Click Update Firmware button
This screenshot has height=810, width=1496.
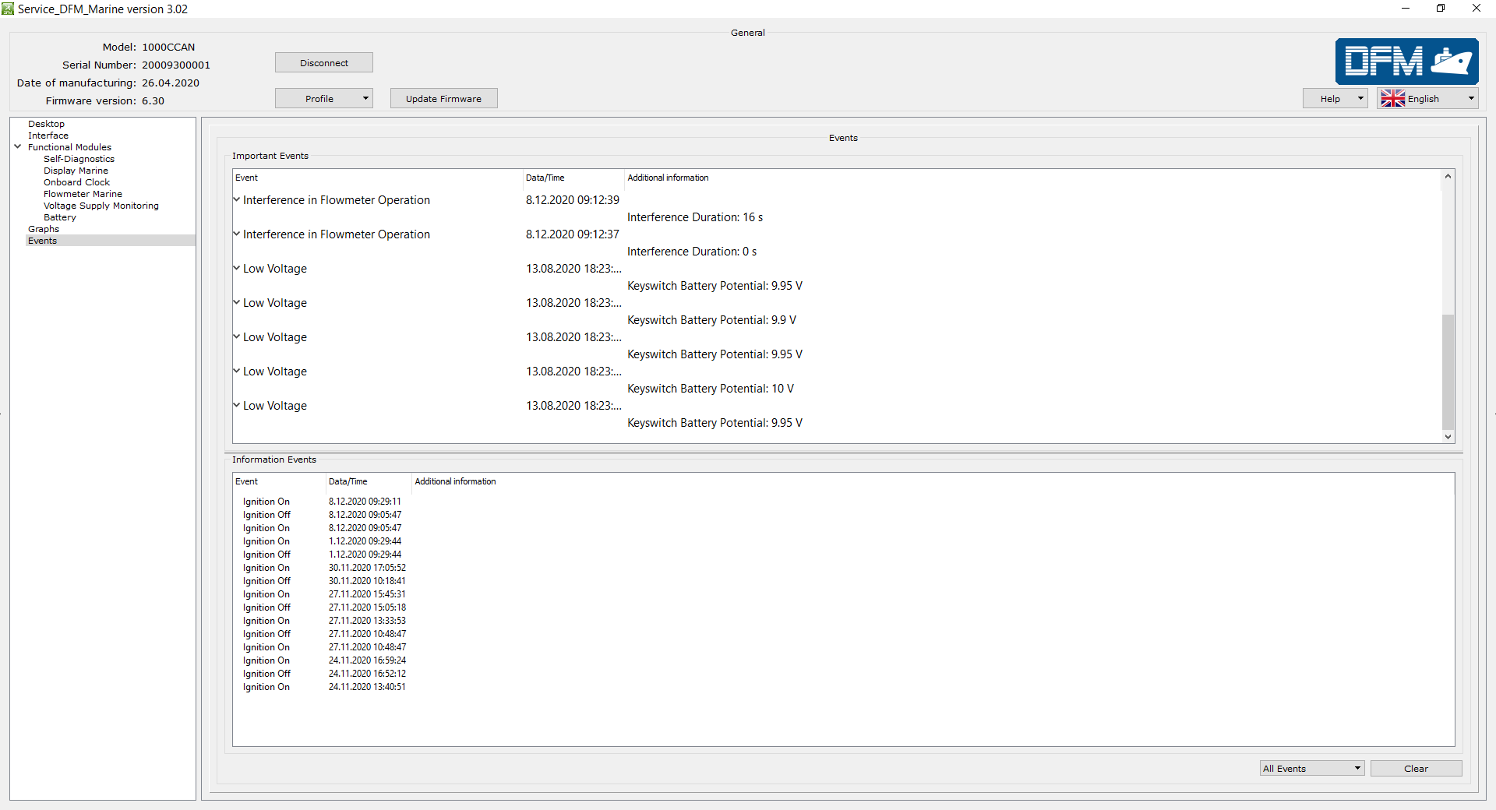(443, 99)
